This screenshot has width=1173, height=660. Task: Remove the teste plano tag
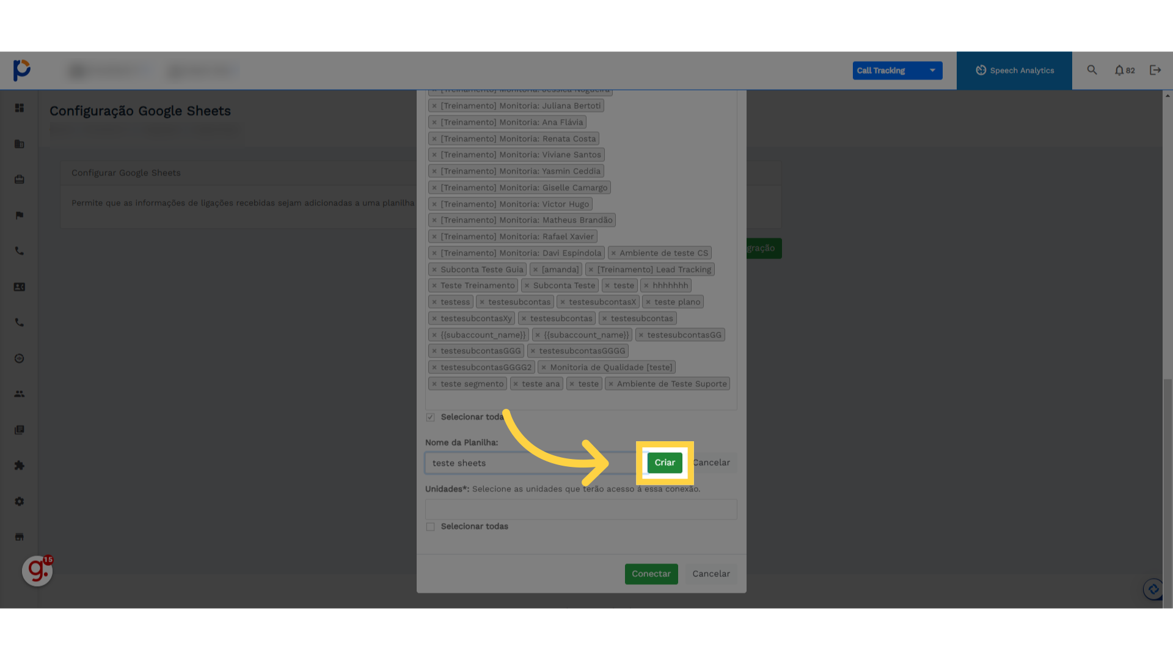point(648,302)
